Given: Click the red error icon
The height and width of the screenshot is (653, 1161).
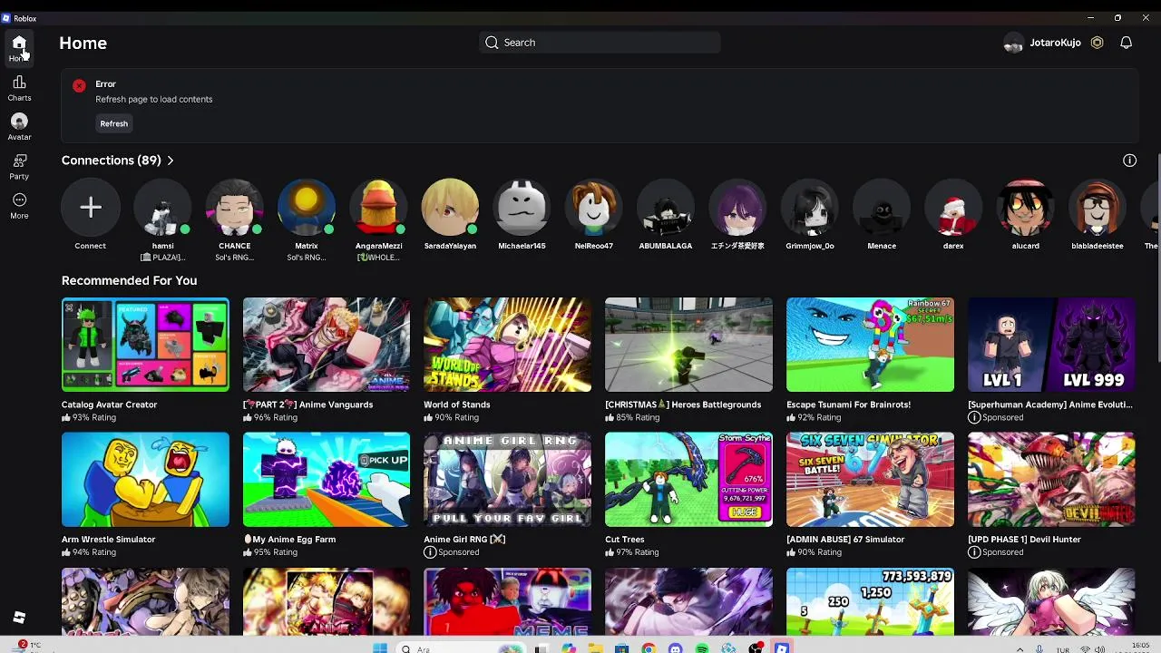Looking at the screenshot, I should 79,85.
